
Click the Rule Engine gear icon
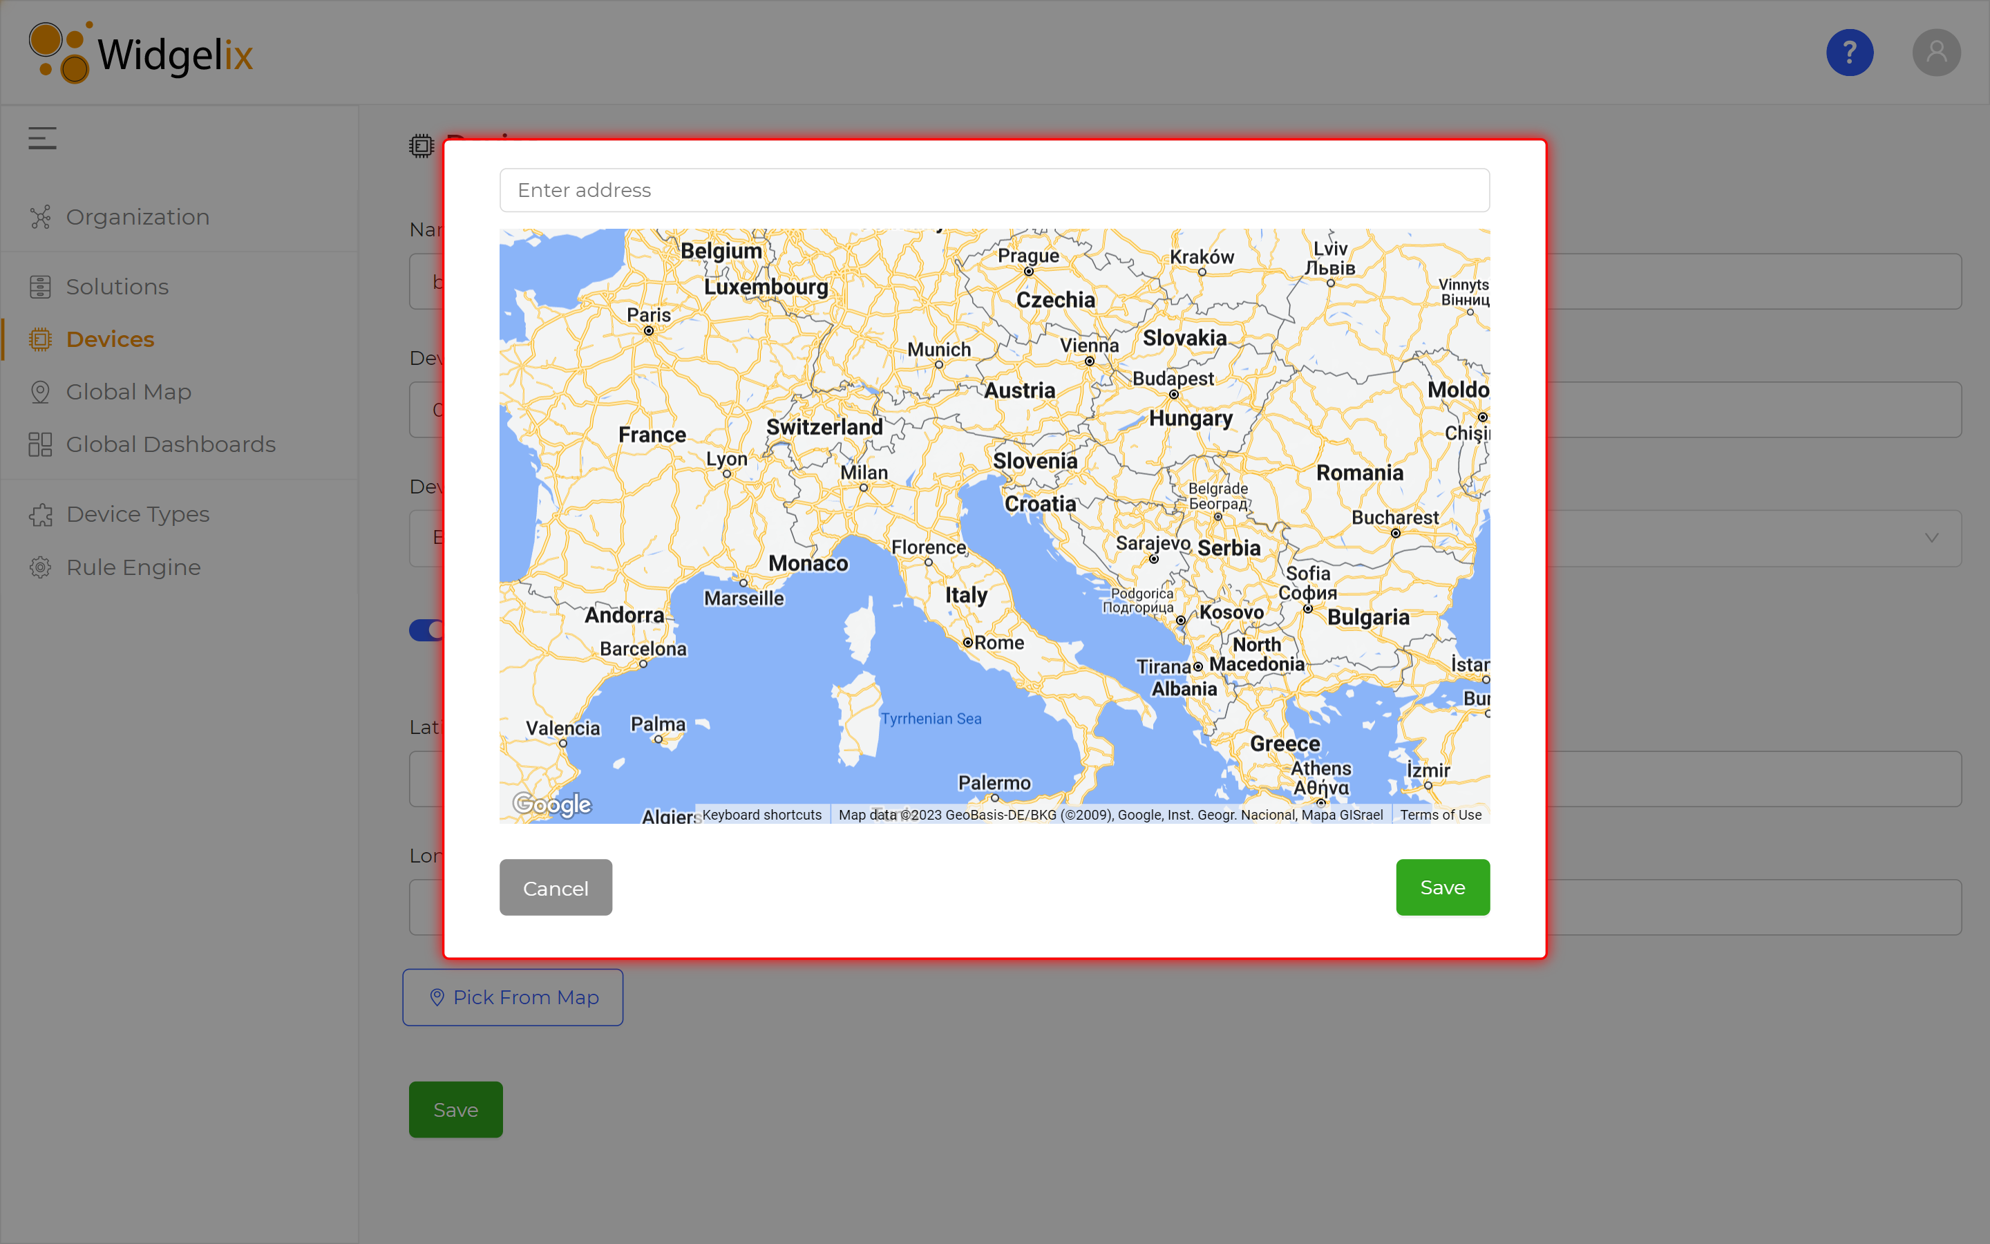[x=40, y=567]
